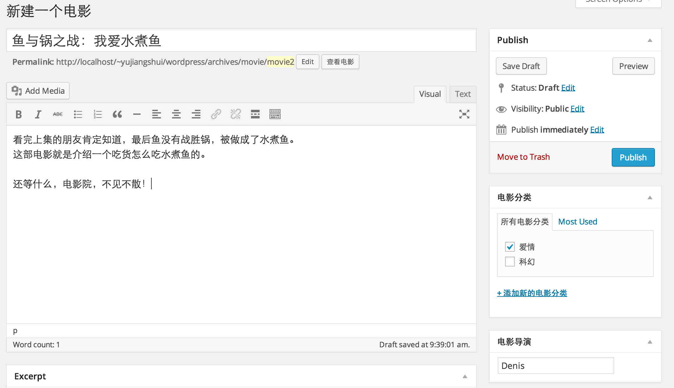Click the Publish button
The height and width of the screenshot is (388, 674).
633,157
